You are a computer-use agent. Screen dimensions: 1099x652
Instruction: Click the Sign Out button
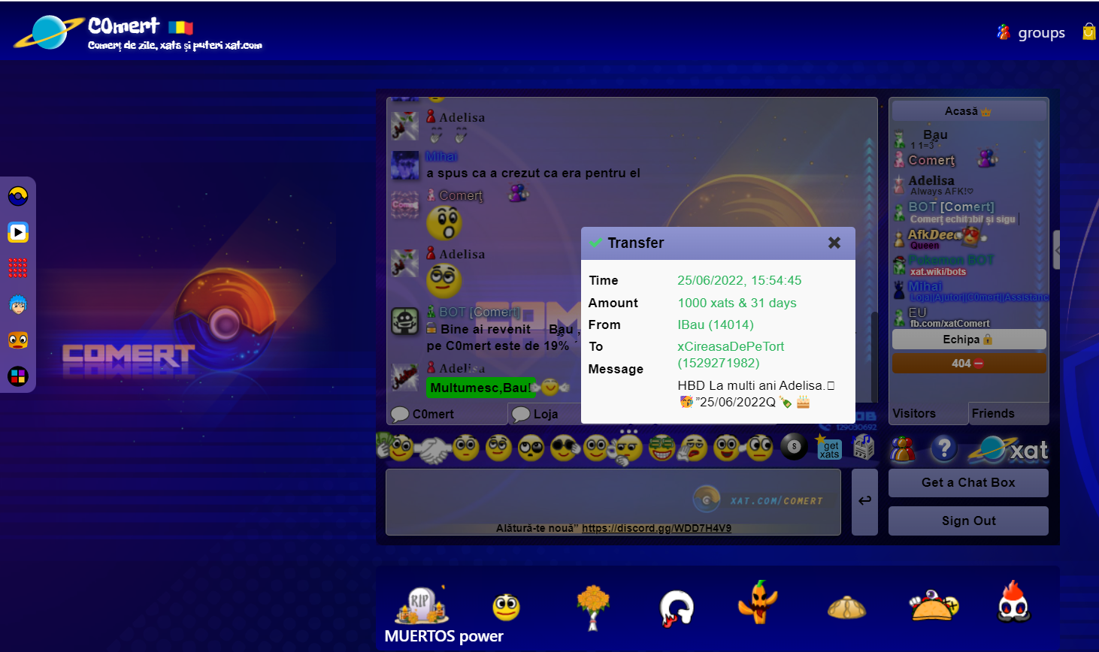(x=968, y=521)
